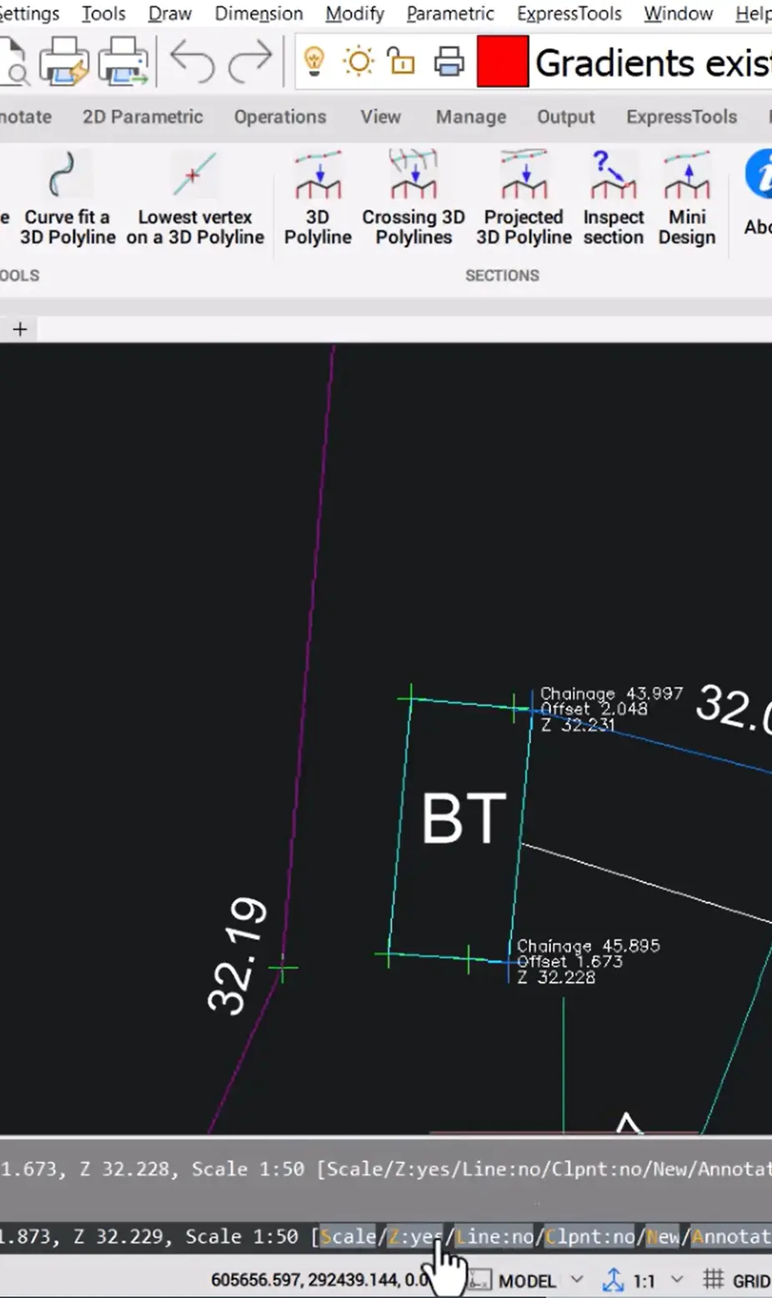Screen dimensions: 772x1298
Task: Switch to the 2D Parametric ribbon tab
Action: point(143,117)
